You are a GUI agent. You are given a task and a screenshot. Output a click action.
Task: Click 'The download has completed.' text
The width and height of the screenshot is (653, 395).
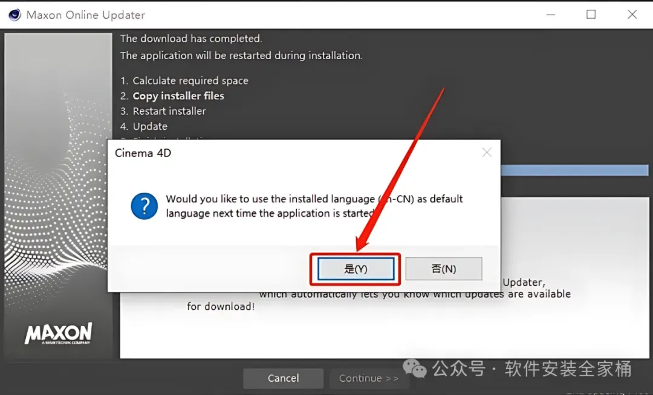191,39
